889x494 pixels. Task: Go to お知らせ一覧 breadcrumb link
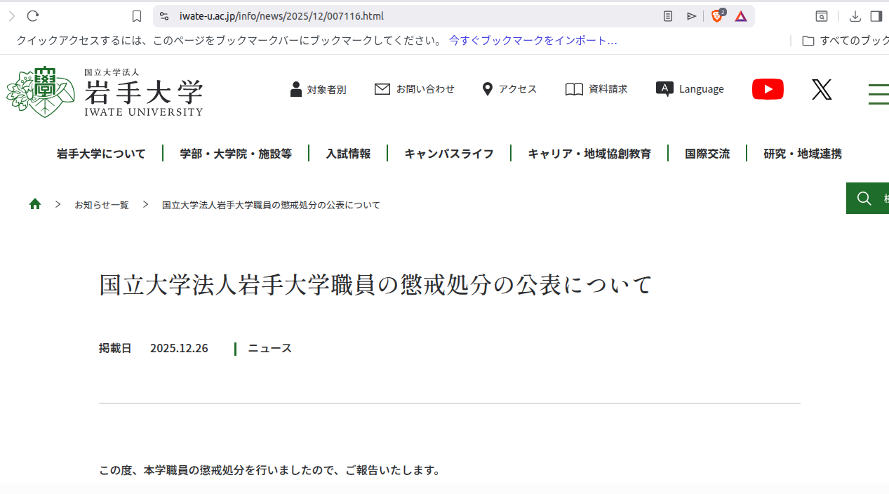102,205
